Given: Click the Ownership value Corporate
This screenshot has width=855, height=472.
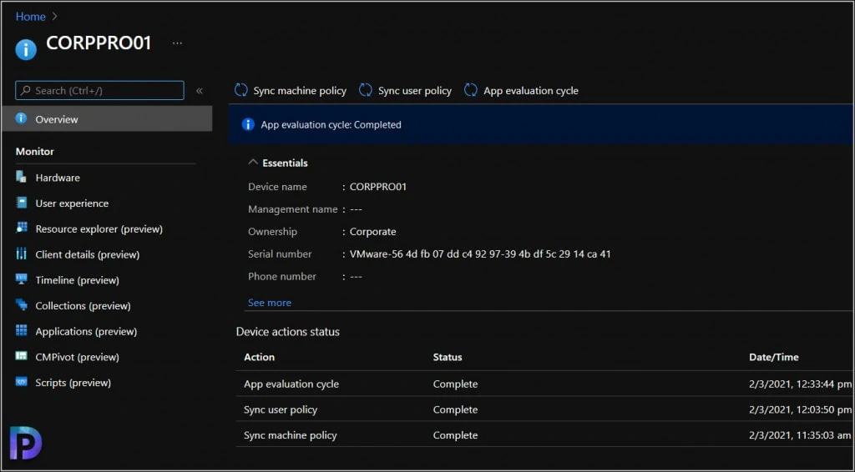Looking at the screenshot, I should pos(373,231).
